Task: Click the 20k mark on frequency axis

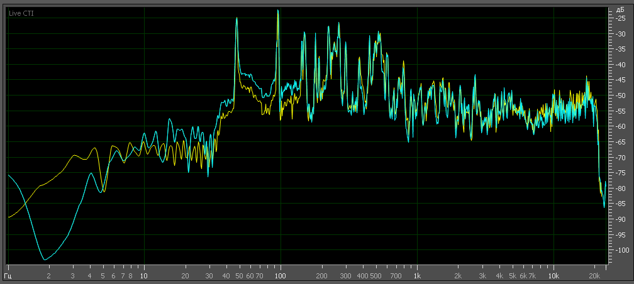Action: pos(594,275)
